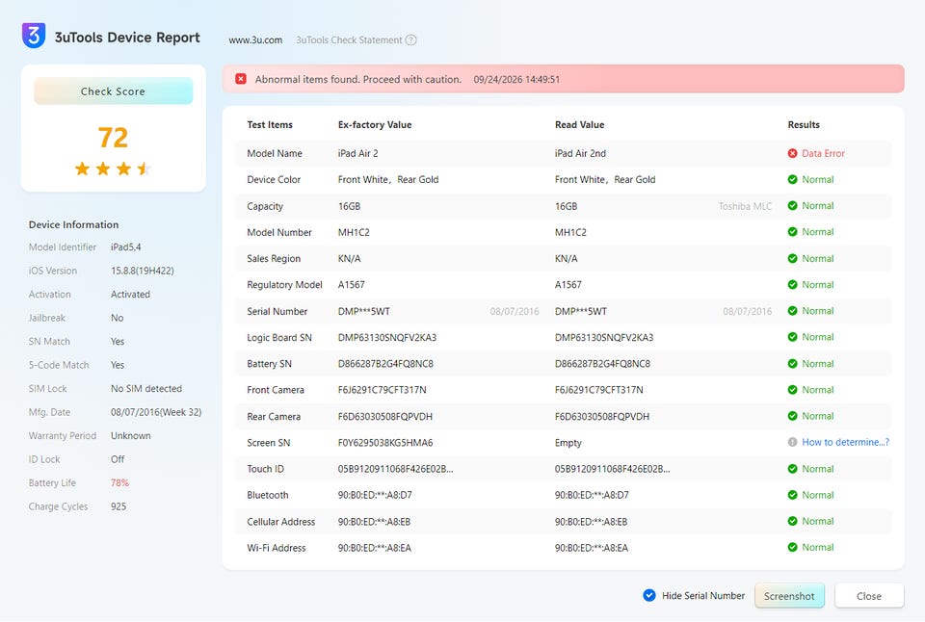Click the ex-factory Logic Board SN value
Screen dimensions: 925x622
tap(387, 338)
